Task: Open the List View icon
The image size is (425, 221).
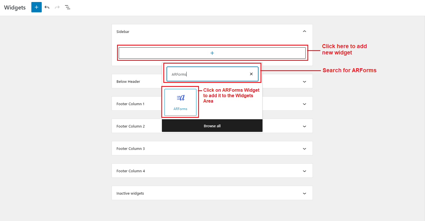Action: 68,7
